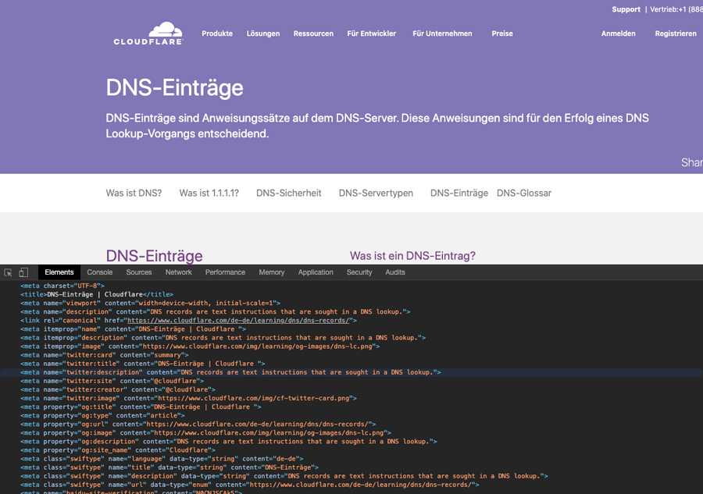This screenshot has width=703, height=494.
Task: Select the og:title meta line
Action: [x=141, y=407]
